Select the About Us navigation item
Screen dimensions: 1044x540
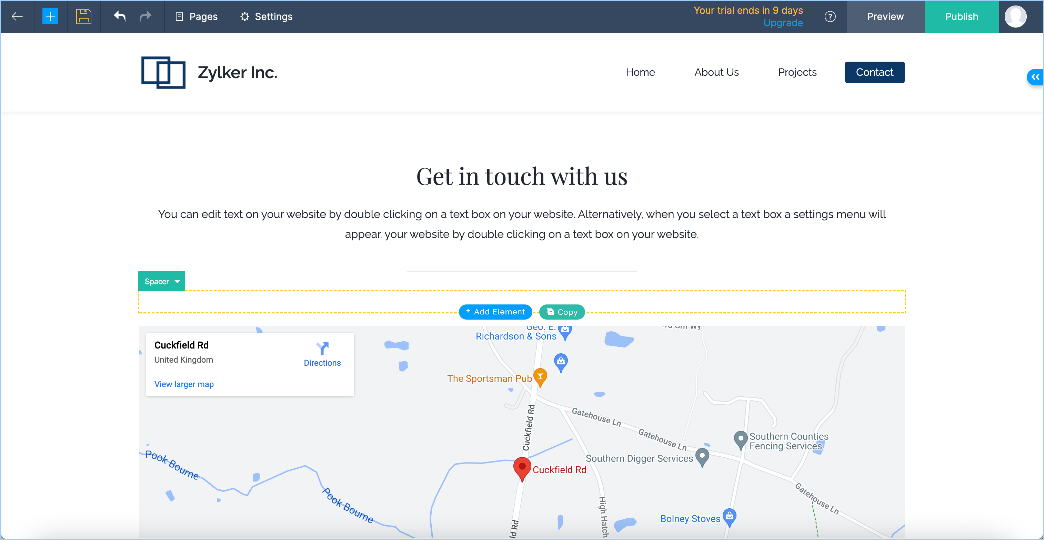[x=716, y=72]
